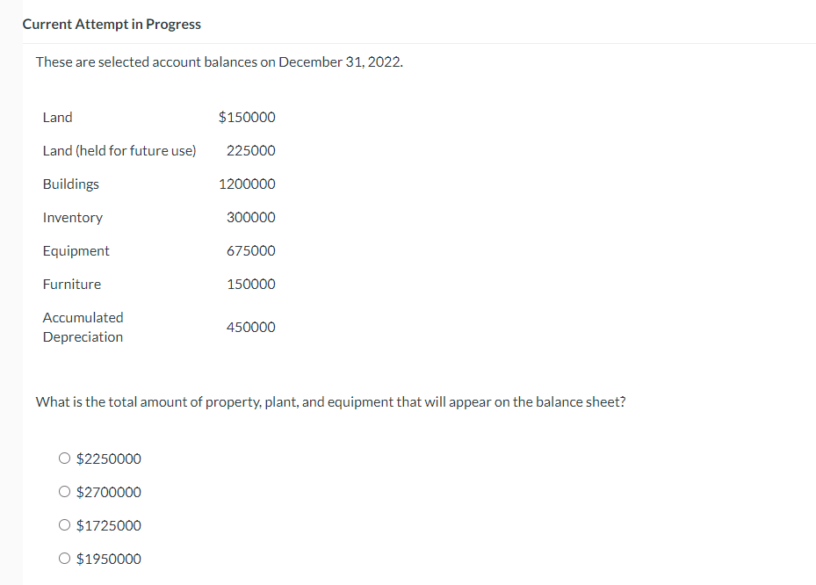Click the Current Attempt in Progress heading
Screen dimensions: 816x585
coord(112,24)
